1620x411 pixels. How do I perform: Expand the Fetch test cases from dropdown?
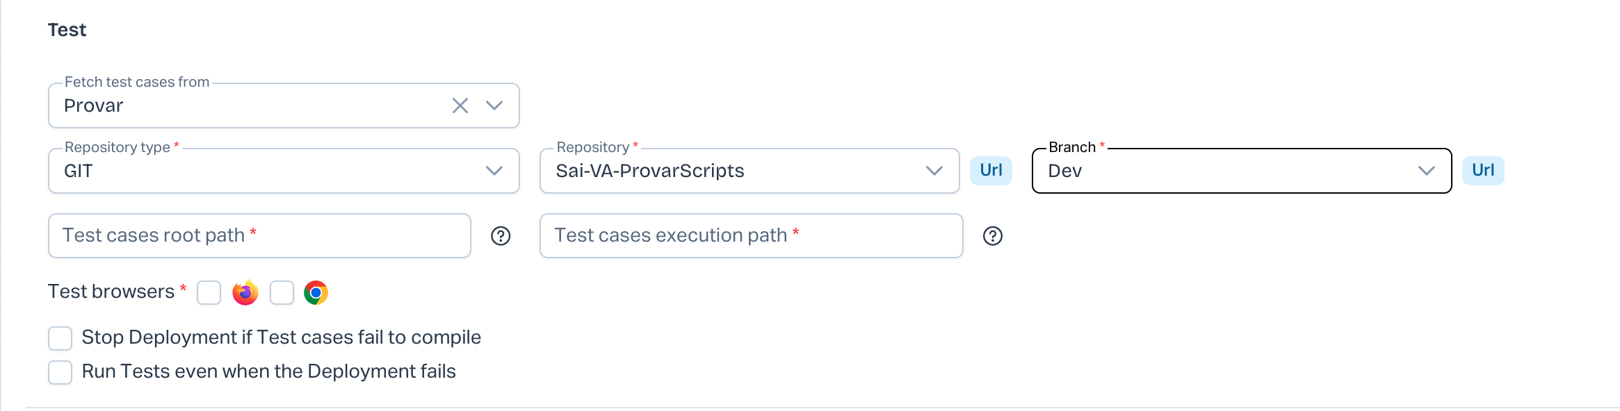pyautogui.click(x=494, y=106)
